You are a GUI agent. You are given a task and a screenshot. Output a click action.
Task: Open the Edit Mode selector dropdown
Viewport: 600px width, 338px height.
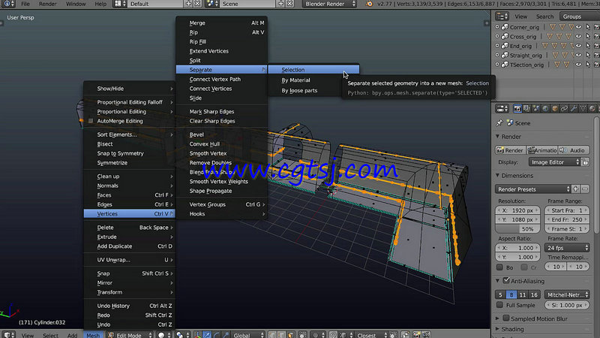click(x=129, y=335)
